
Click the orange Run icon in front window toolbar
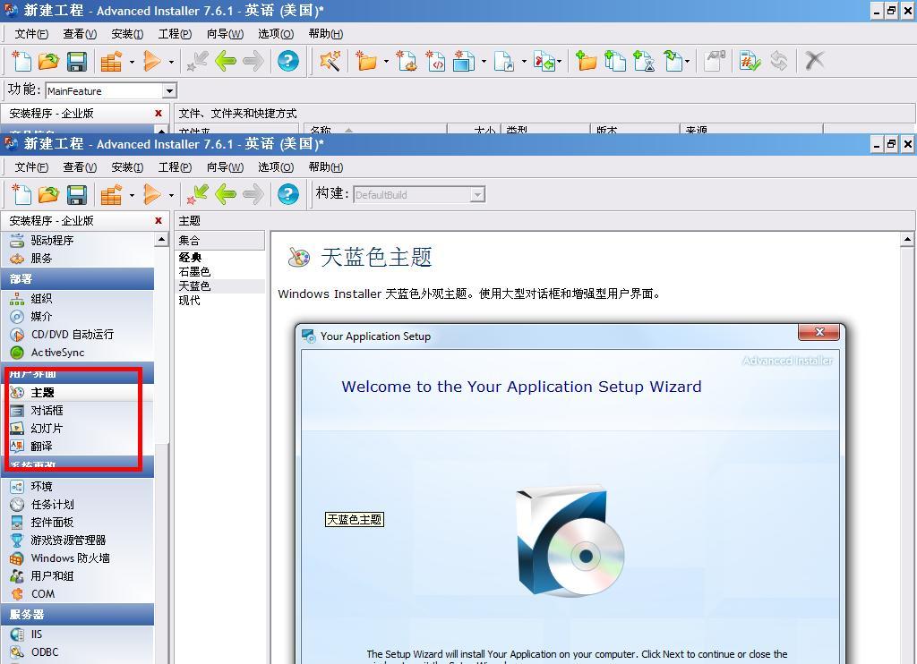151,194
